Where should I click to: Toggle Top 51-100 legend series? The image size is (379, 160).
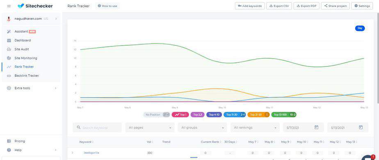284,115
